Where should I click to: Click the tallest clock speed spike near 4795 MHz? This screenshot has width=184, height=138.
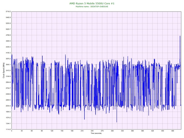tap(180, 36)
